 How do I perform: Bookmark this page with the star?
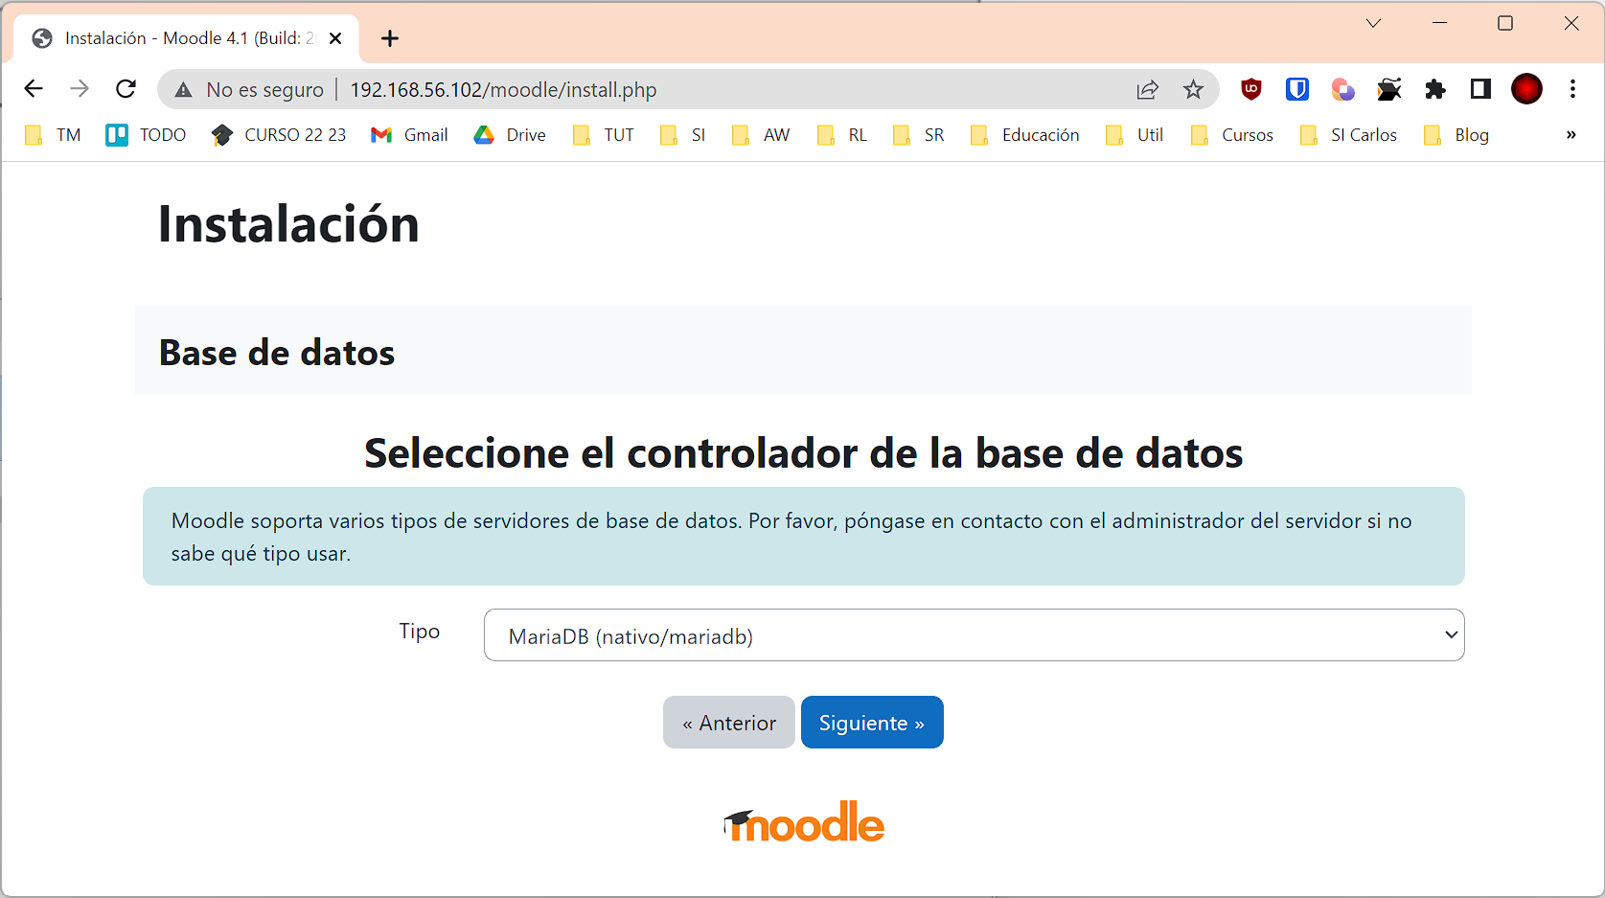coord(1193,89)
